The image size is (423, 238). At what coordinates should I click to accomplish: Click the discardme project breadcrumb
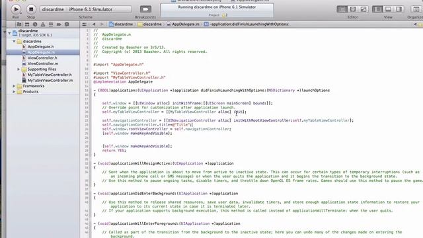pos(121,24)
